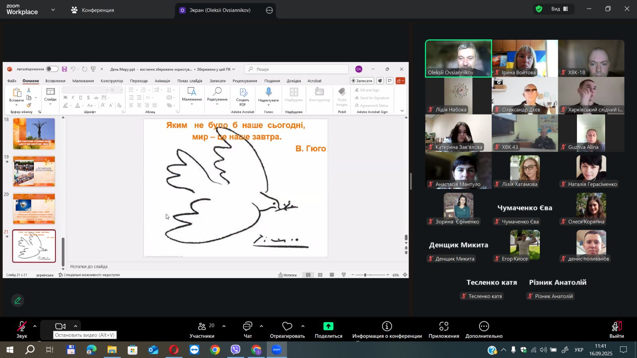Open Viber from Windows taskbar
The height and width of the screenshot is (358, 637).
pos(236,350)
